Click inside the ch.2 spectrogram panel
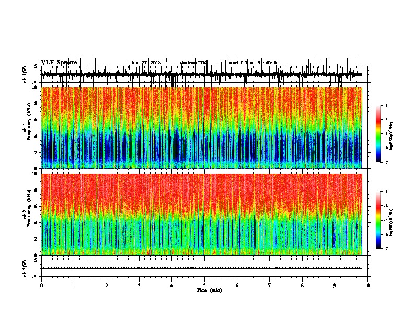The height and width of the screenshot is (320, 414). [202, 214]
